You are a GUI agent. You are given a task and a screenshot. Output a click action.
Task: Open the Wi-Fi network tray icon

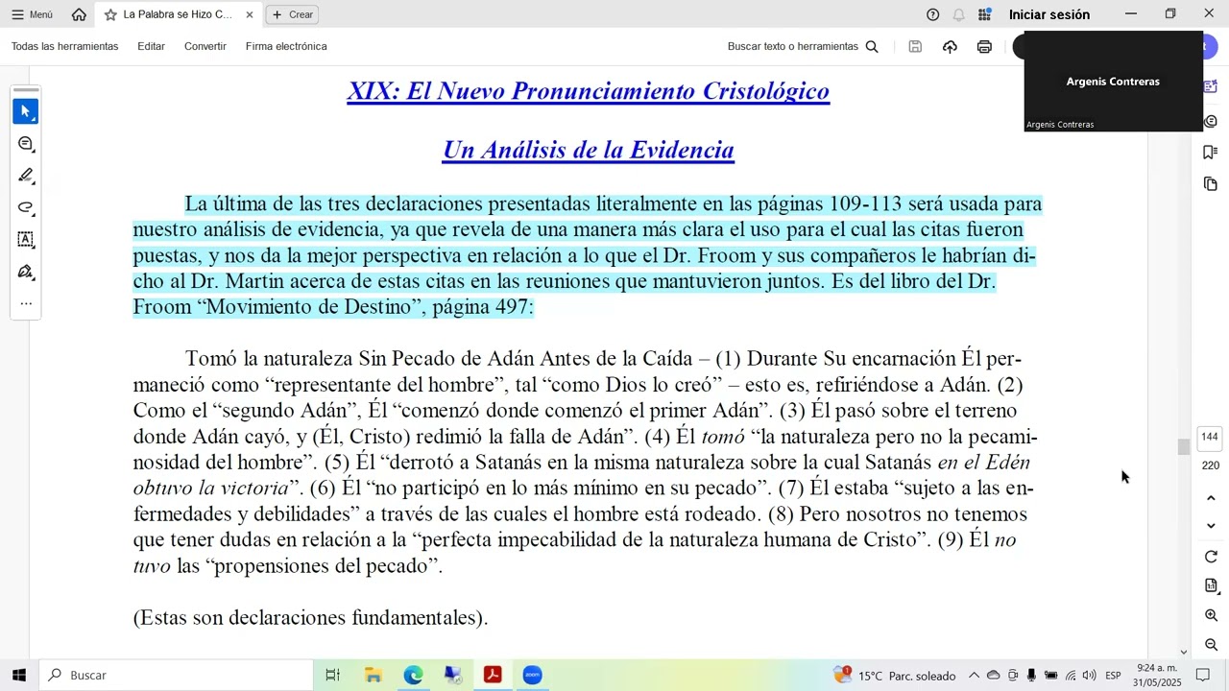[x=1071, y=676]
